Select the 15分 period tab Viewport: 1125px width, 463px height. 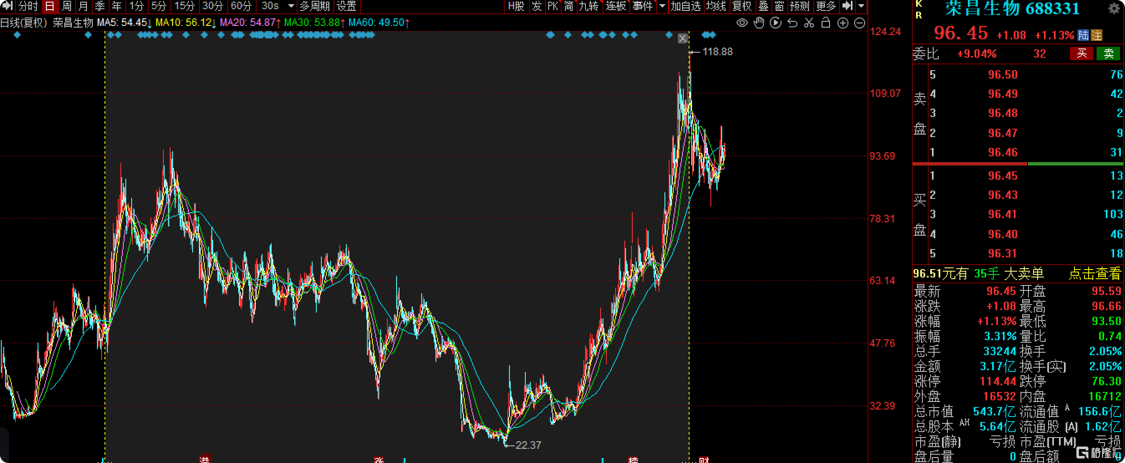click(x=184, y=6)
